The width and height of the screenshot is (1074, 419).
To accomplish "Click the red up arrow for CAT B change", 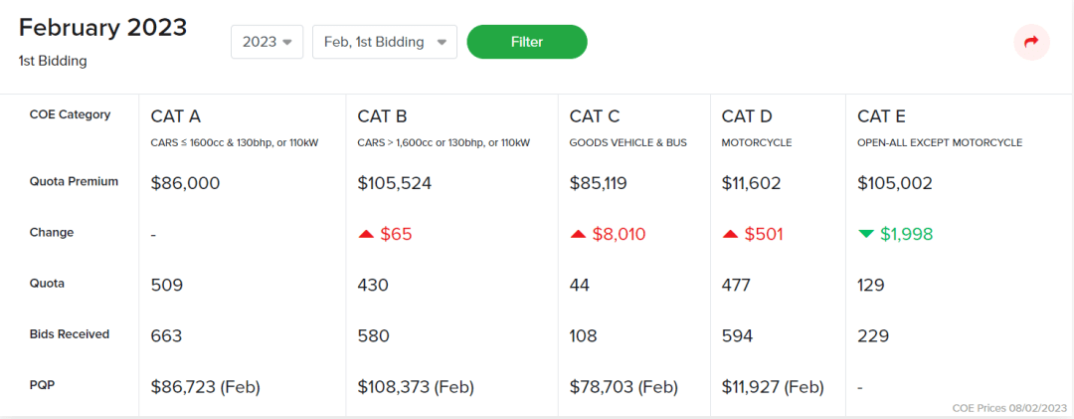I will pos(366,234).
